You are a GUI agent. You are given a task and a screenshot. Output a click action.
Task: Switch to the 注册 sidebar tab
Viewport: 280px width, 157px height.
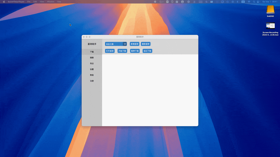pos(92,81)
